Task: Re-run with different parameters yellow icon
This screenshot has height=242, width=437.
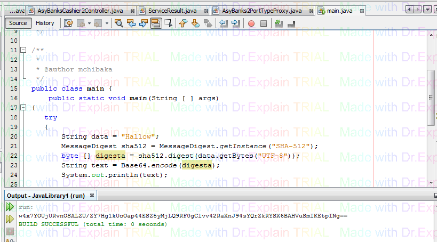Action: (10, 219)
